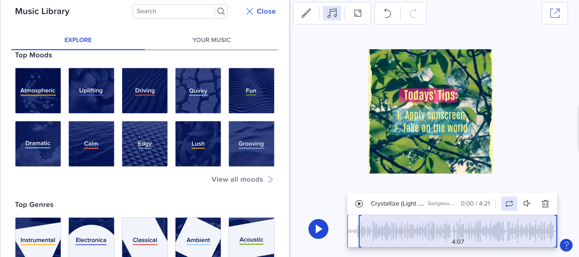Open the resize canvas tool
The image size is (579, 257).
[358, 13]
